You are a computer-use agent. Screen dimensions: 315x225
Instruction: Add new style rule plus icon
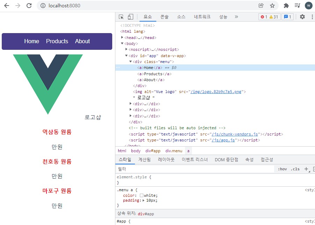click(x=307, y=169)
